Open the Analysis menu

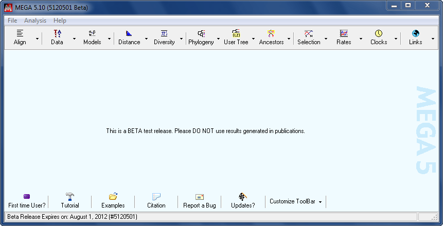click(x=36, y=21)
